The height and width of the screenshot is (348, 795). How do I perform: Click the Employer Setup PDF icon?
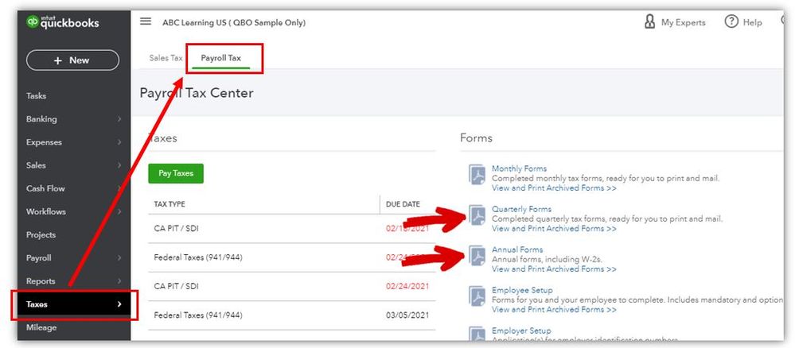pos(477,334)
